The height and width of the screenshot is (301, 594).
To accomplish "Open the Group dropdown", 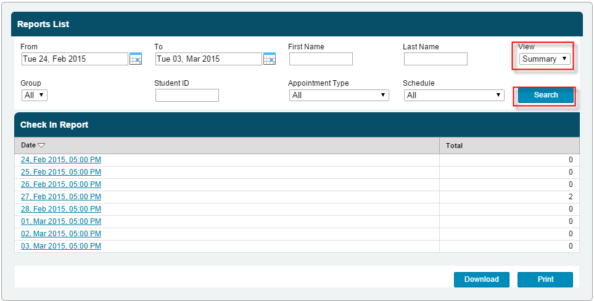I will coord(34,95).
